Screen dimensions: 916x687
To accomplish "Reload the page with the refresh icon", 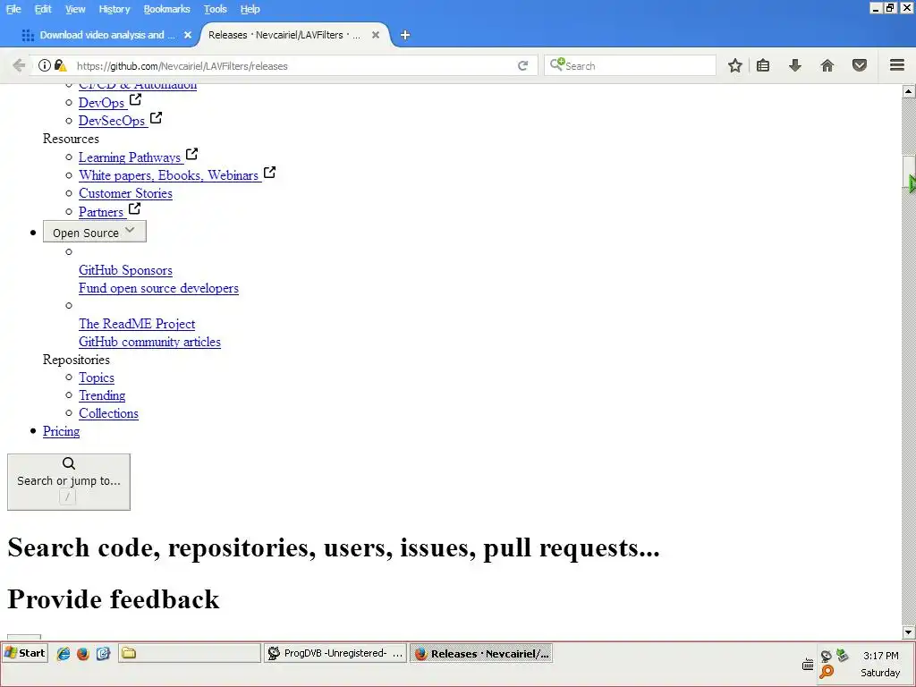I will (522, 65).
